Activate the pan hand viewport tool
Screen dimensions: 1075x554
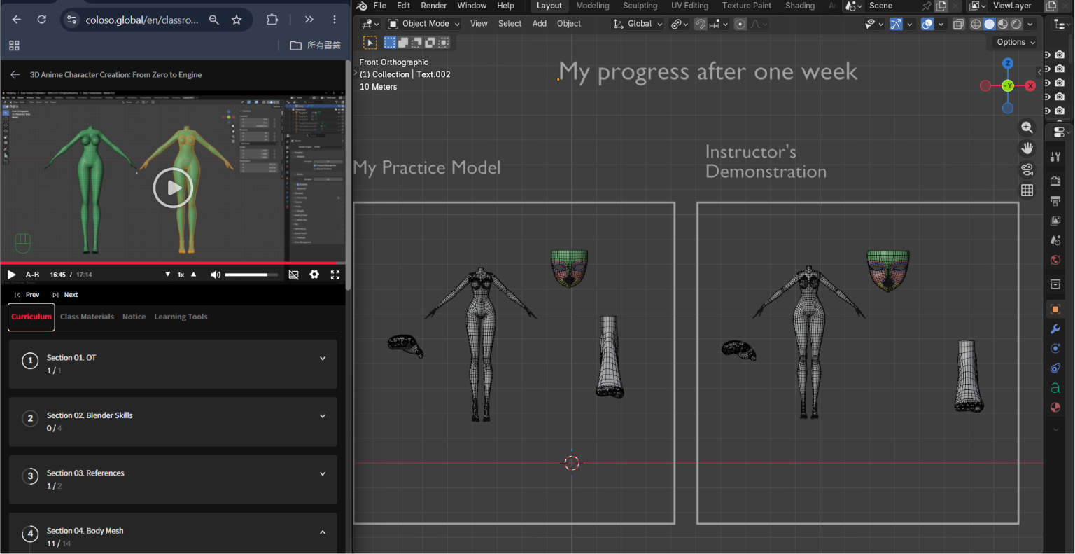coord(1027,148)
